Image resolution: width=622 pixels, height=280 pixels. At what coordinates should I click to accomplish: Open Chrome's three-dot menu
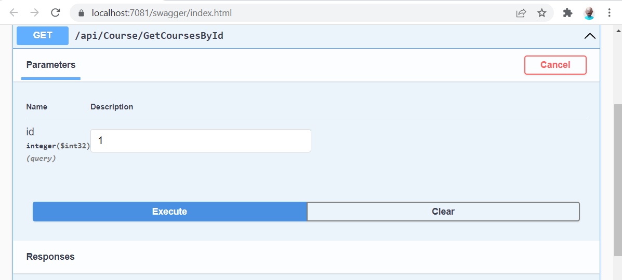point(610,13)
